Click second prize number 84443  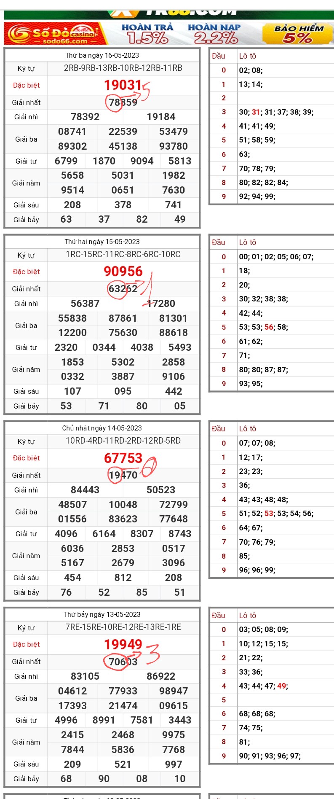tap(85, 490)
